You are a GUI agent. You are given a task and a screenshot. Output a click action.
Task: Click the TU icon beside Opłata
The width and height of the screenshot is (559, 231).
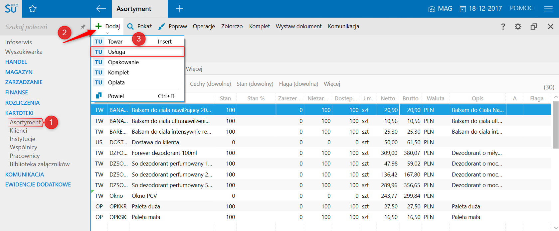98,82
